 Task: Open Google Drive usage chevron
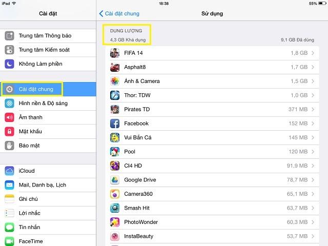point(313,180)
